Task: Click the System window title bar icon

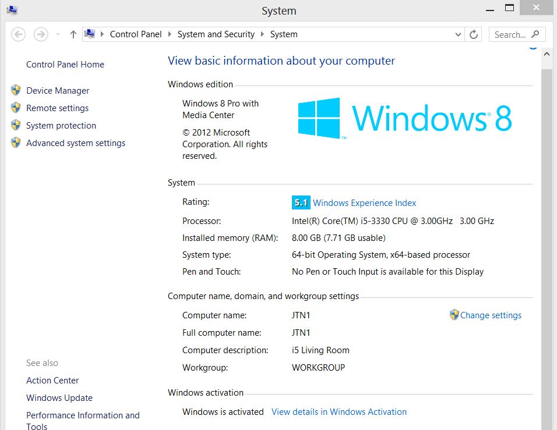Action: point(12,10)
